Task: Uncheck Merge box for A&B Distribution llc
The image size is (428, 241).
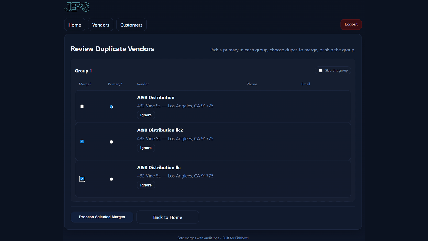Action: (x=82, y=179)
